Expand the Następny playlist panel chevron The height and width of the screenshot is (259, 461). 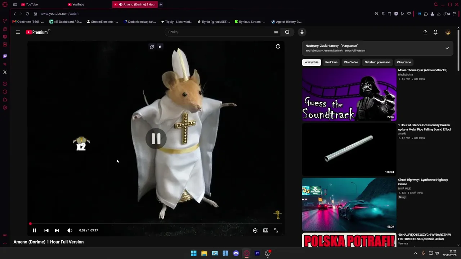[x=447, y=48]
